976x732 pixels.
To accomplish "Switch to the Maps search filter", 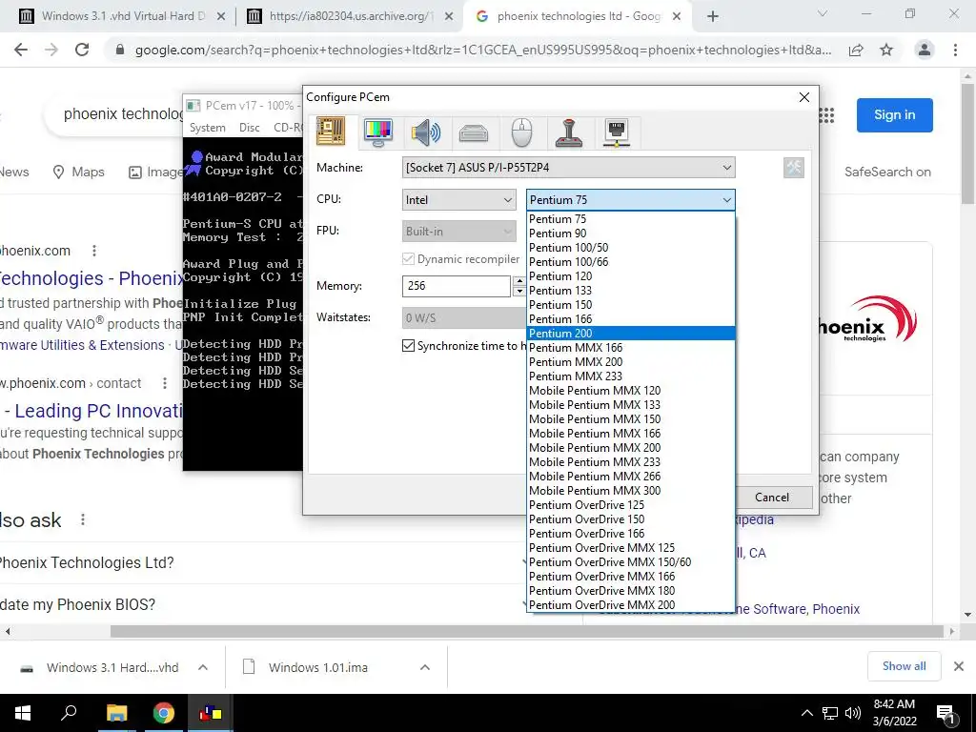I will click(x=79, y=172).
